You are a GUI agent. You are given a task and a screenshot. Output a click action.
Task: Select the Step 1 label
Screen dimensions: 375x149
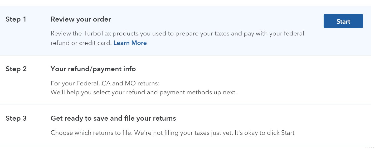[16, 19]
